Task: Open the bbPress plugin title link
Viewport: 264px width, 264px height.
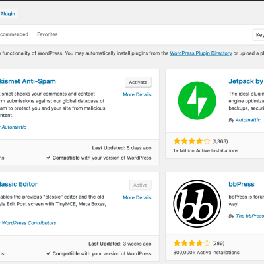Action: click(242, 184)
